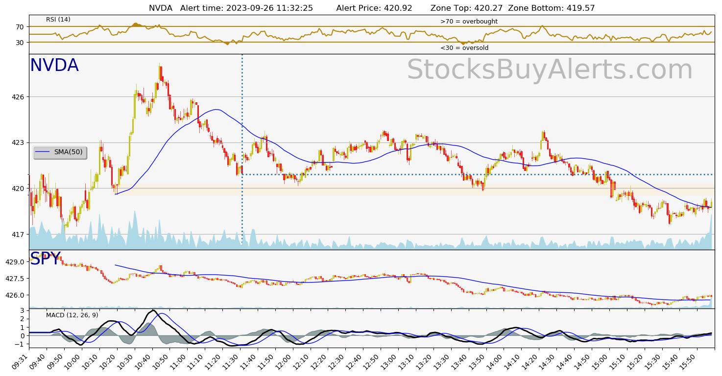Image resolution: width=722 pixels, height=376 pixels.
Task: Click the '<30 = oversold' annotation
Action: pyautogui.click(x=464, y=48)
